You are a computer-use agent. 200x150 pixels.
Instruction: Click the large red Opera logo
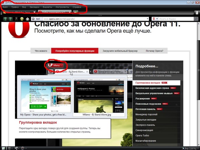[19, 29]
